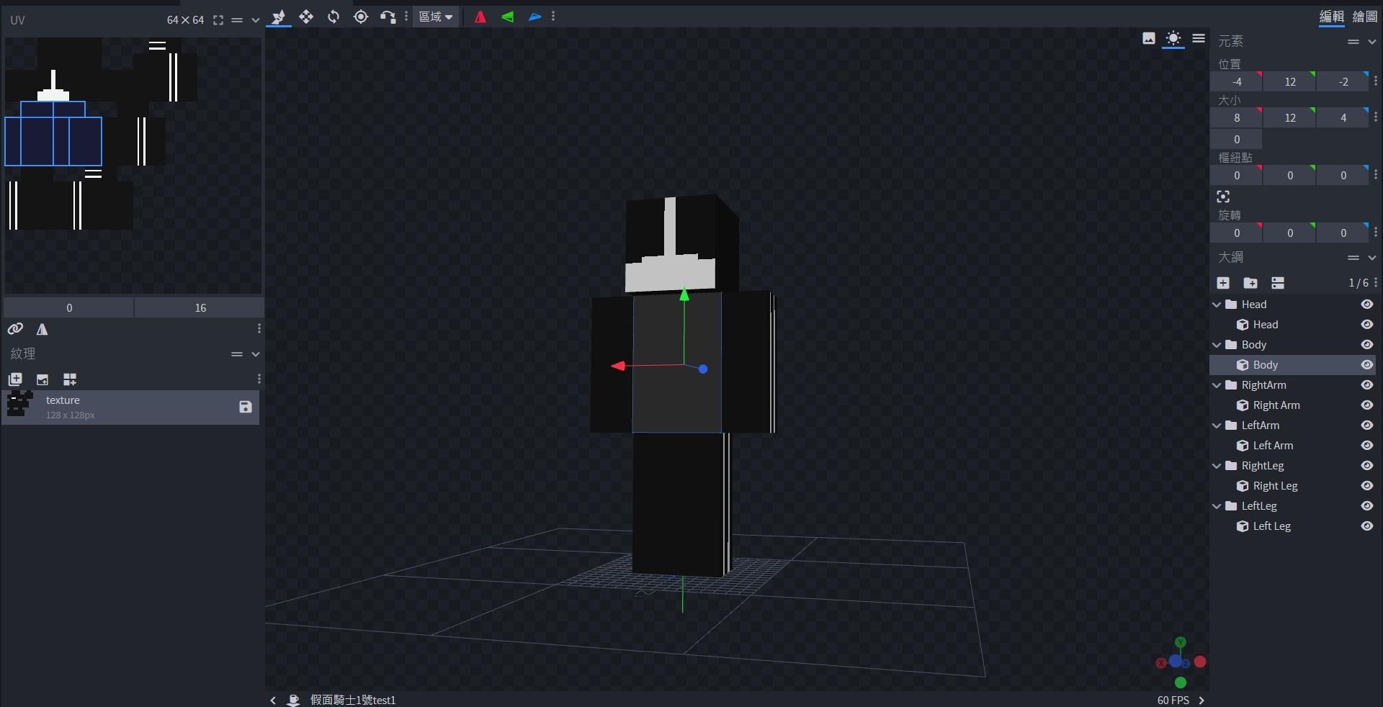Select the Move tool
Viewport: 1383px width, 707px height.
[x=307, y=17]
